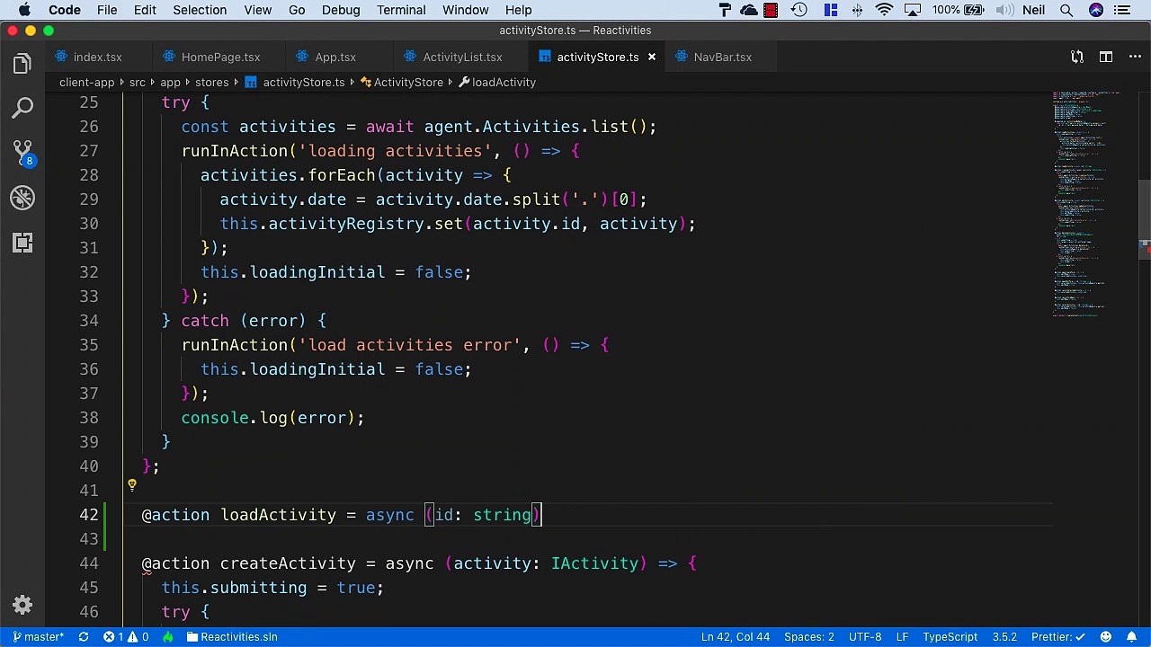Click the cloud icon in menu bar
This screenshot has height=647, width=1151.
(748, 10)
